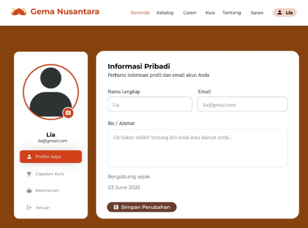This screenshot has height=228, width=308.
Task: Click the camera icon on avatar
Action: coord(68,113)
